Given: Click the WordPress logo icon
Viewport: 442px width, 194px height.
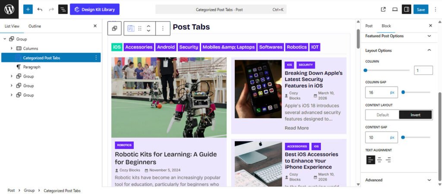Looking at the screenshot, I should tap(9, 9).
